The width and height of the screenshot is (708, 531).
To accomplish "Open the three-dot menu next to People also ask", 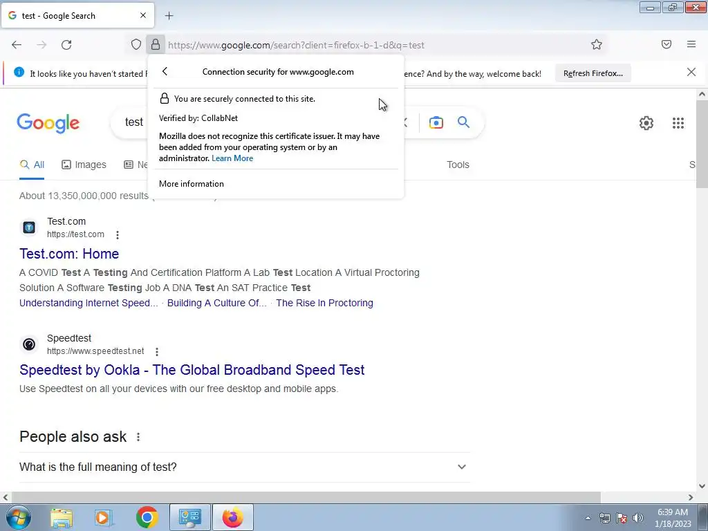I will [138, 437].
